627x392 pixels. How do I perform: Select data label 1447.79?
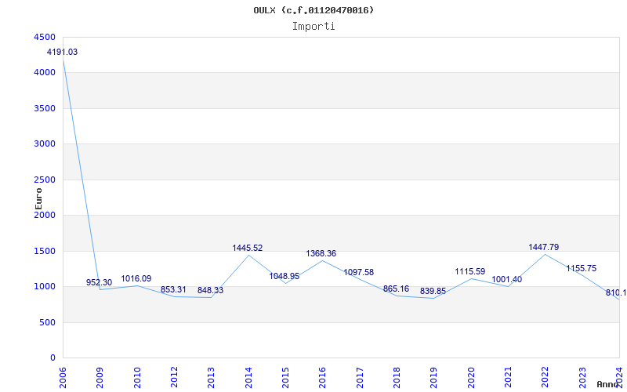pyautogui.click(x=544, y=247)
